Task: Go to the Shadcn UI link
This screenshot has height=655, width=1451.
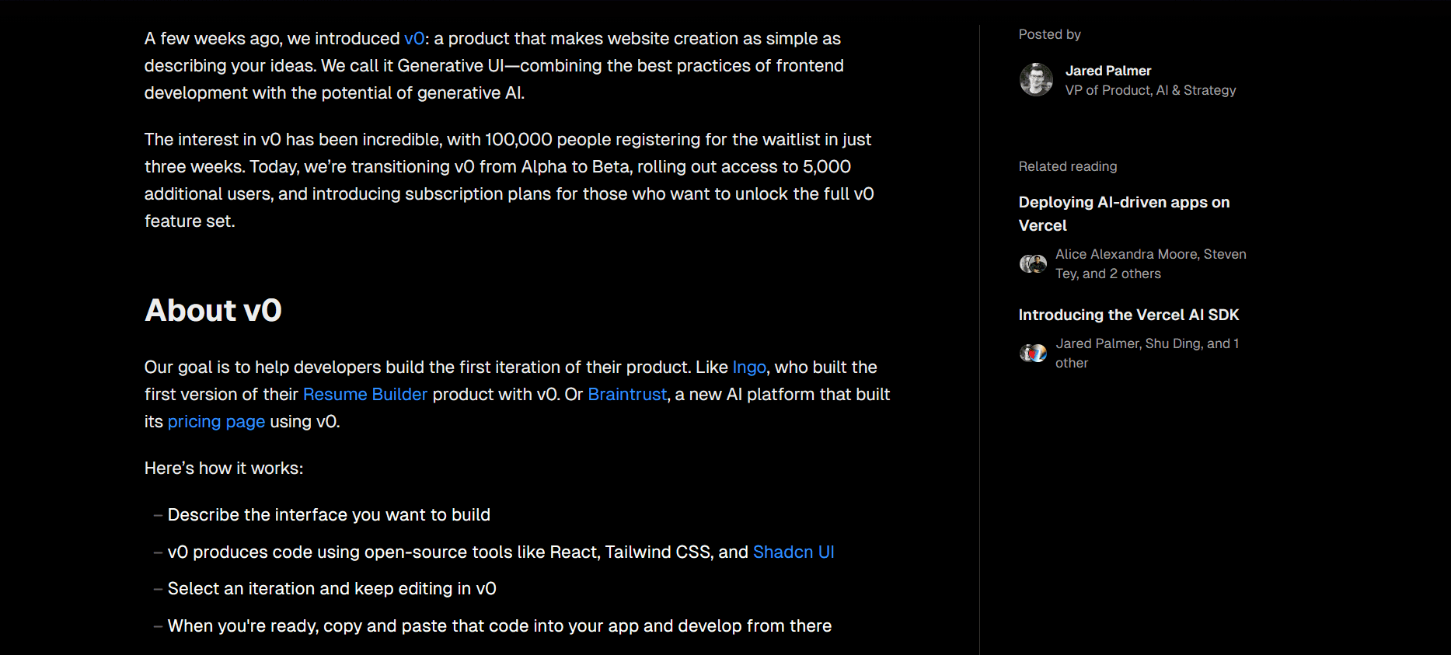Action: click(x=793, y=552)
